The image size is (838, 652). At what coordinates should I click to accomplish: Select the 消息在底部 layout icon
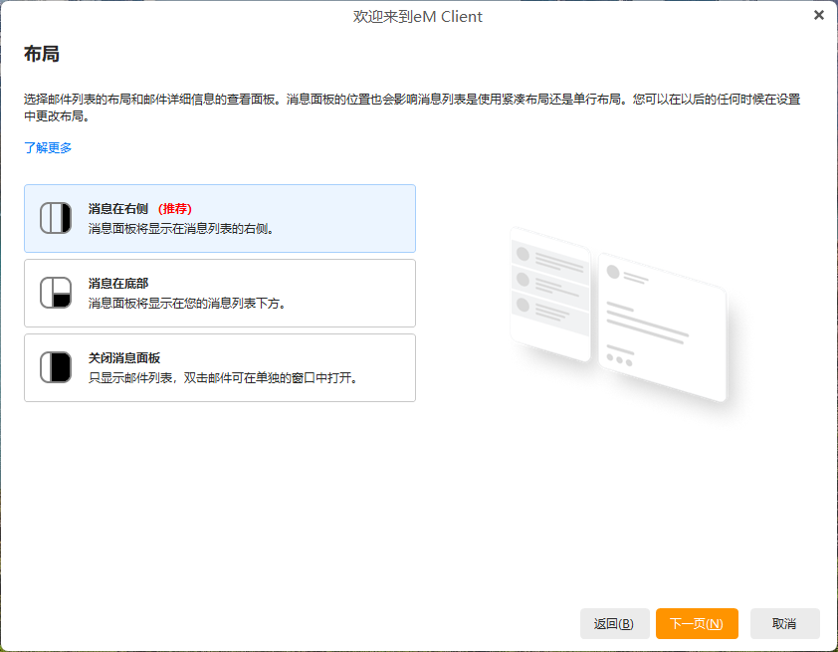coord(56,293)
